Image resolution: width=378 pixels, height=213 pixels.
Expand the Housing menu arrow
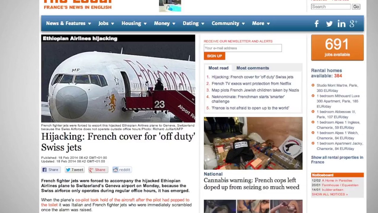(x=145, y=24)
